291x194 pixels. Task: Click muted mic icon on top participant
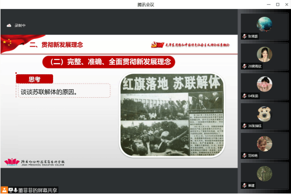pos(245,36)
